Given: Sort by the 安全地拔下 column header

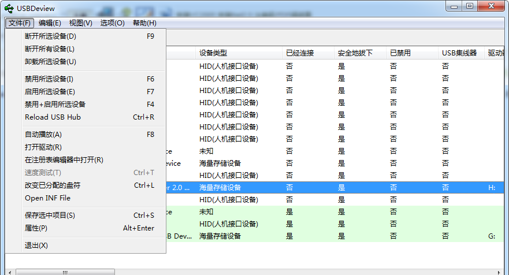Looking at the screenshot, I should click(360, 53).
